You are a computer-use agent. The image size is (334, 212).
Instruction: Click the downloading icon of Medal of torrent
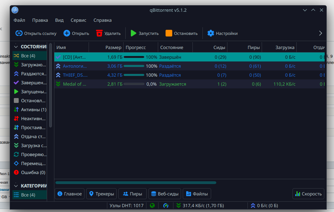[58, 84]
